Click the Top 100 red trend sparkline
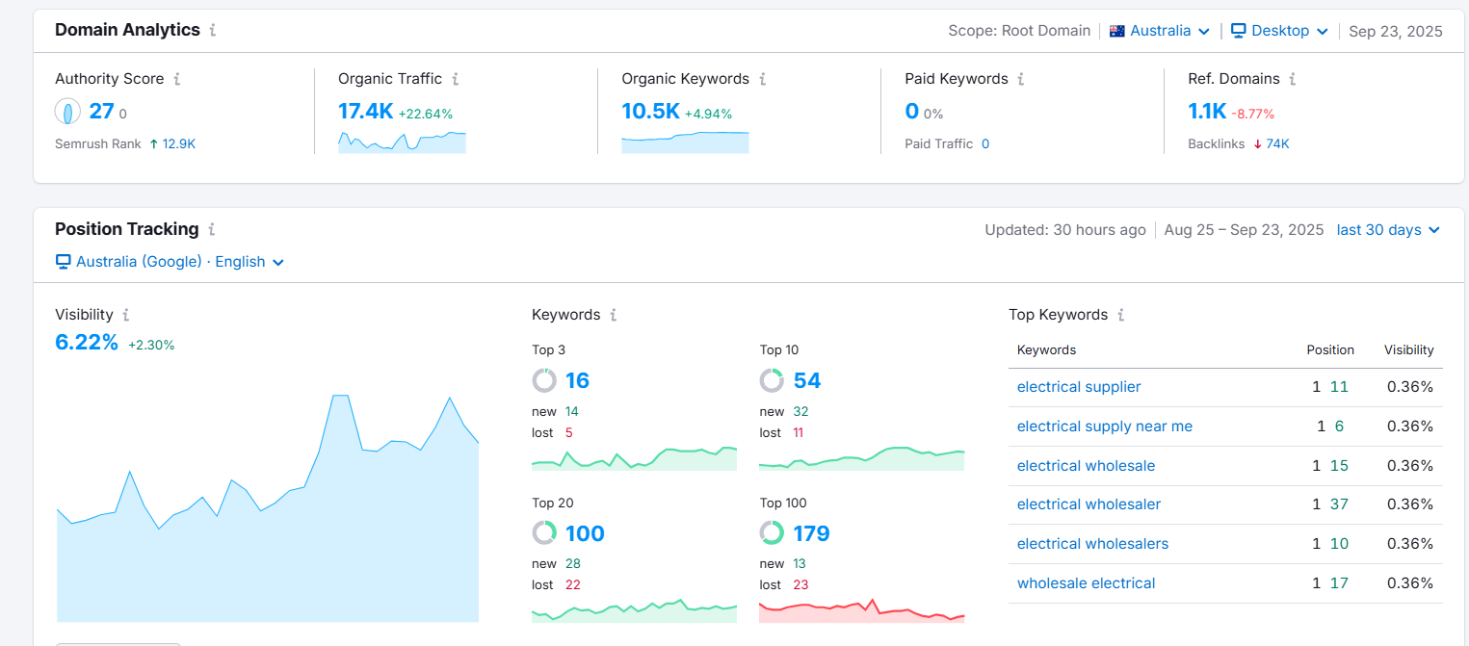The image size is (1469, 646). [861, 611]
